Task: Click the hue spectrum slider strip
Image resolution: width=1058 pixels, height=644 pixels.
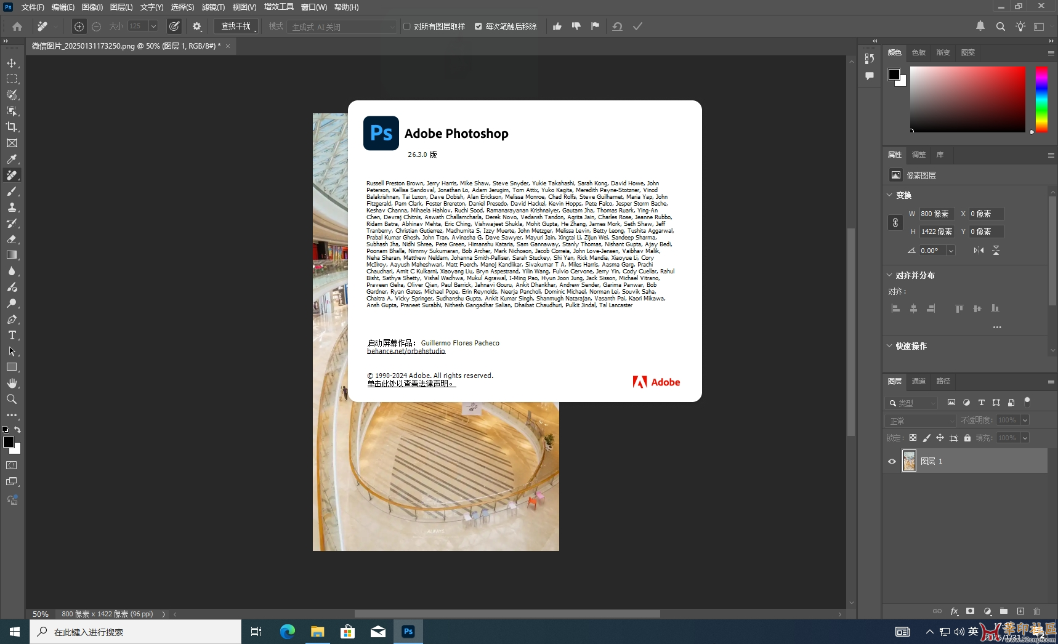Action: click(1041, 99)
